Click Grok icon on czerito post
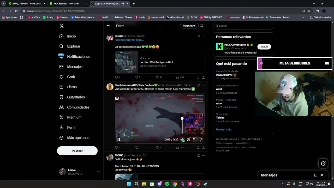 [x=199, y=36]
